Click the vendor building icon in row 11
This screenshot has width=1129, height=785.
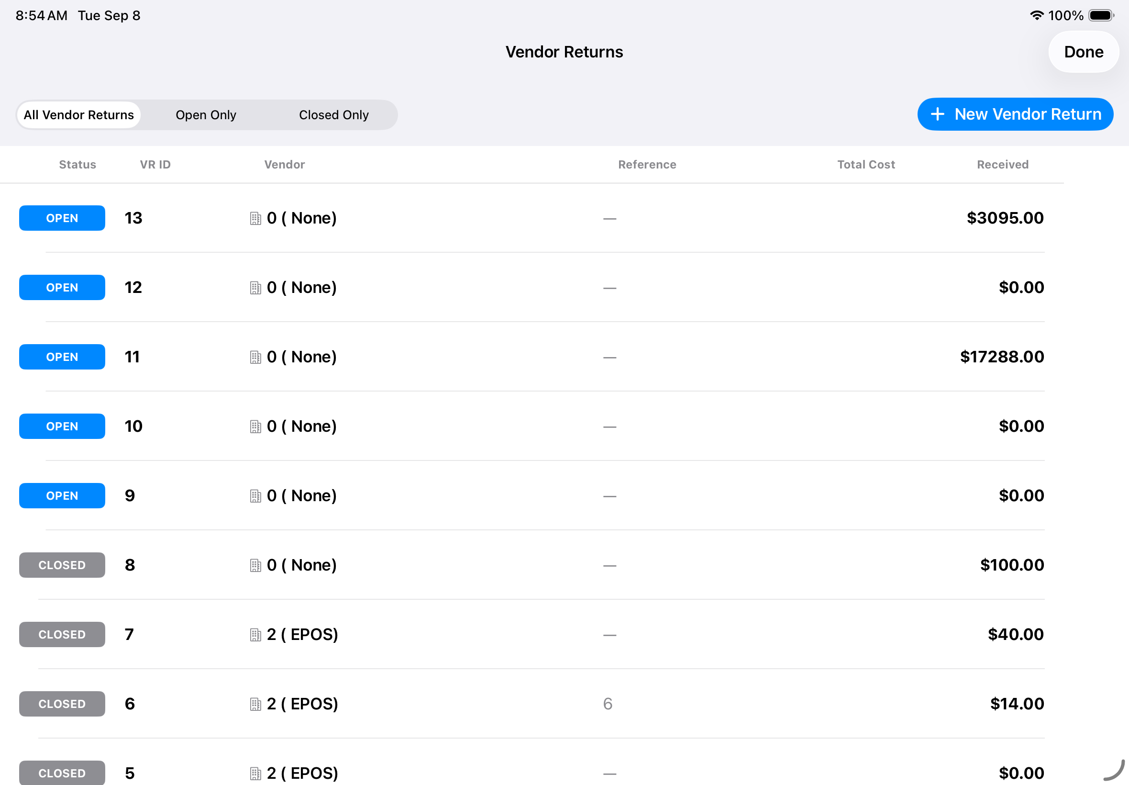click(255, 357)
